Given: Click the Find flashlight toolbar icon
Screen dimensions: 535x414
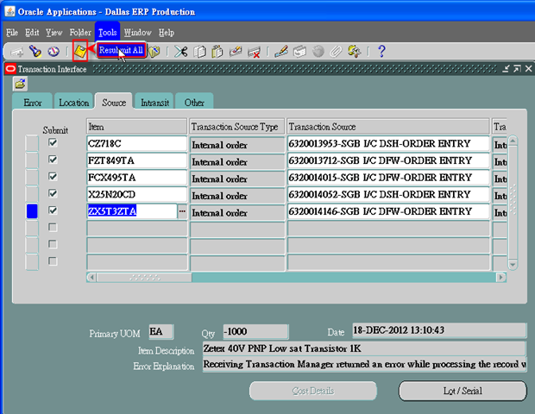Looking at the screenshot, I should coord(35,52).
